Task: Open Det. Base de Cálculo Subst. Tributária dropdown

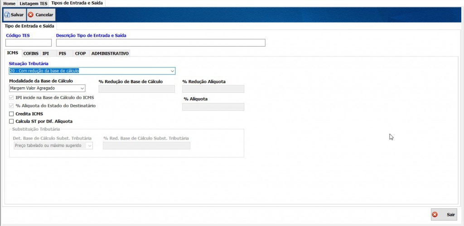Action: pyautogui.click(x=89, y=146)
